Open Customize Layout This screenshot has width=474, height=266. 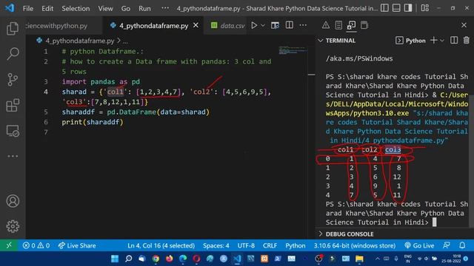[x=424, y=8]
